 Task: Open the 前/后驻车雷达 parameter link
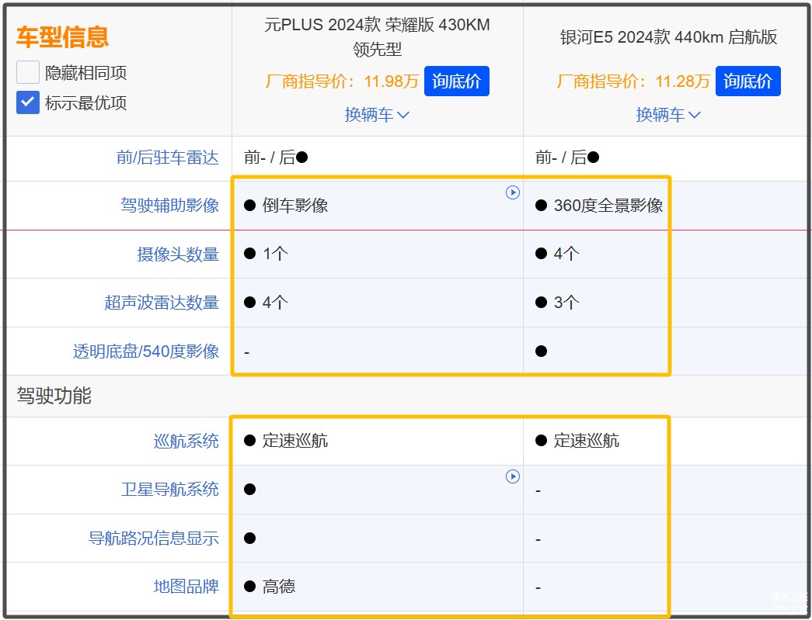pos(167,158)
